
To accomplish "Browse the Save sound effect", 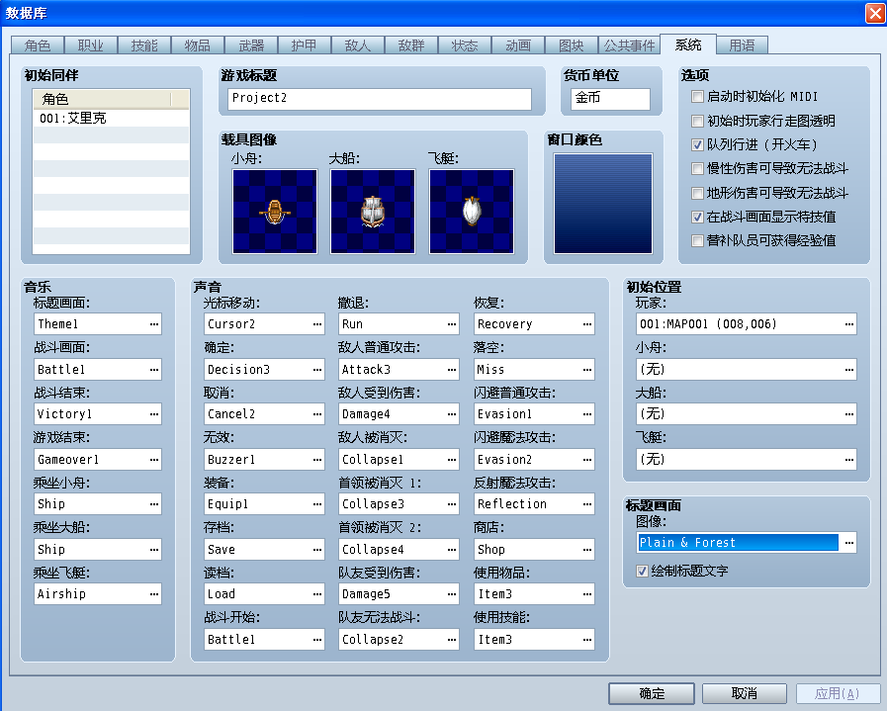I will [x=317, y=549].
